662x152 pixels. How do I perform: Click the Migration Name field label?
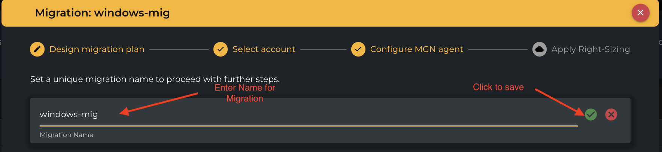(x=67, y=135)
